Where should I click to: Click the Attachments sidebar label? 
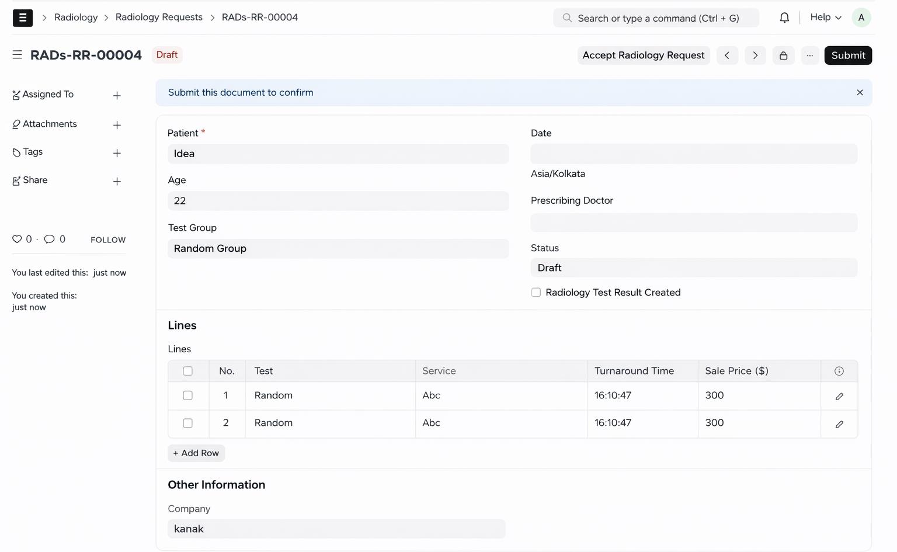click(50, 124)
